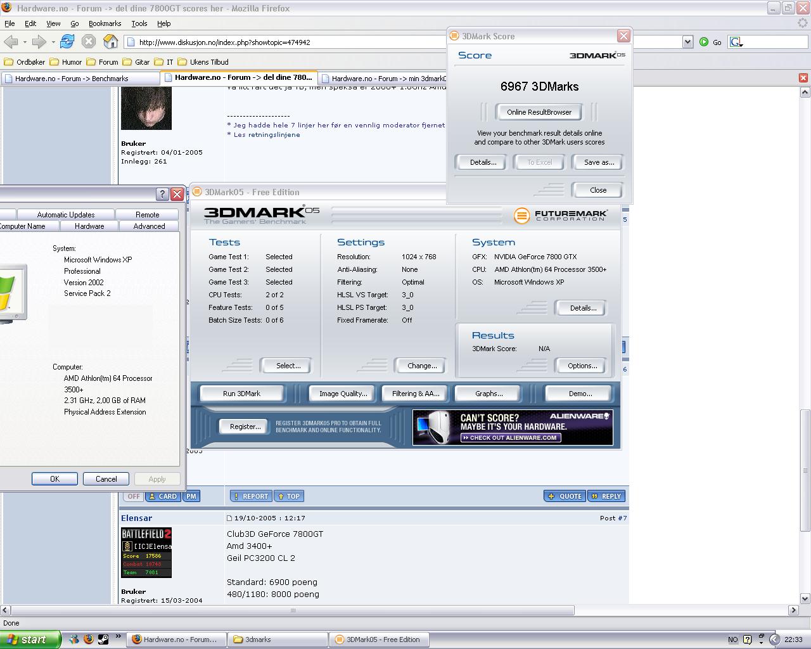Open the Ordbøker bookmark folder
811x649 pixels.
25,62
